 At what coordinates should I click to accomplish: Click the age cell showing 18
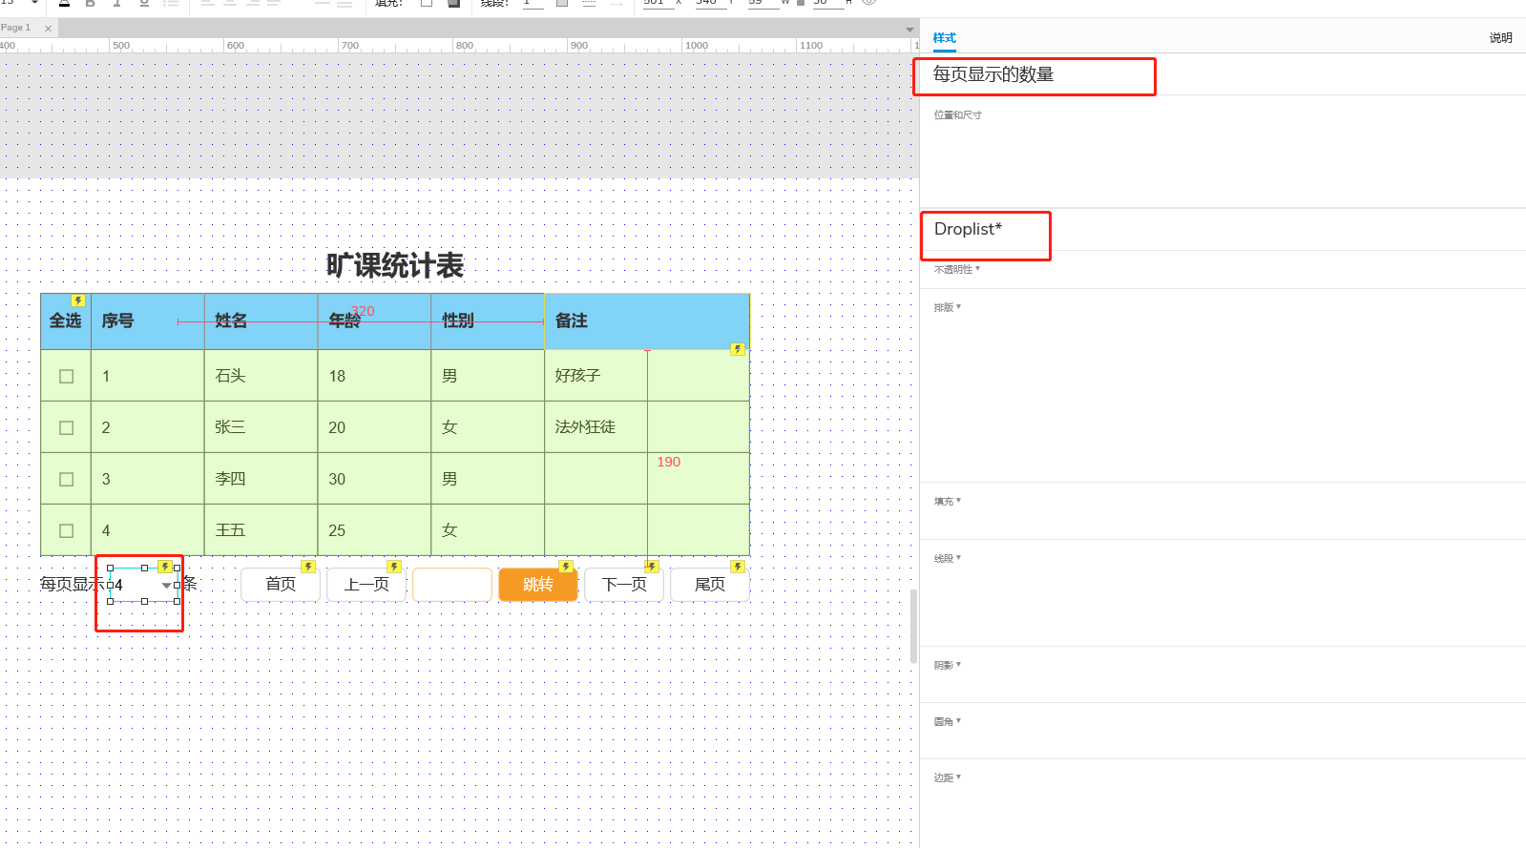[x=374, y=376]
